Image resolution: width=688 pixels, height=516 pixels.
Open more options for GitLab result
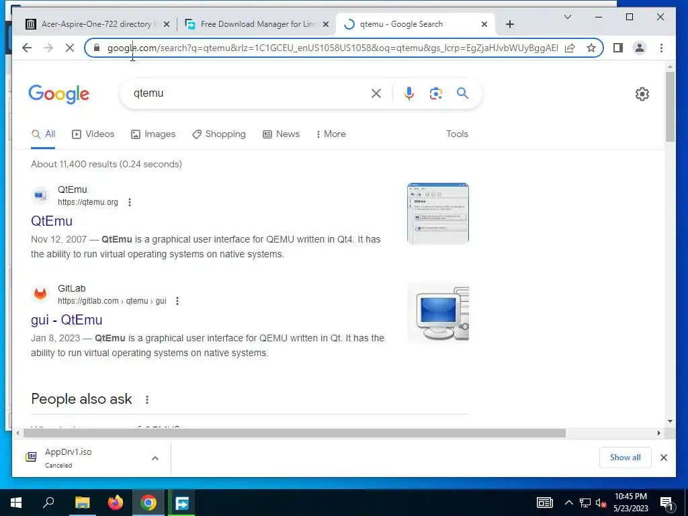[177, 301]
